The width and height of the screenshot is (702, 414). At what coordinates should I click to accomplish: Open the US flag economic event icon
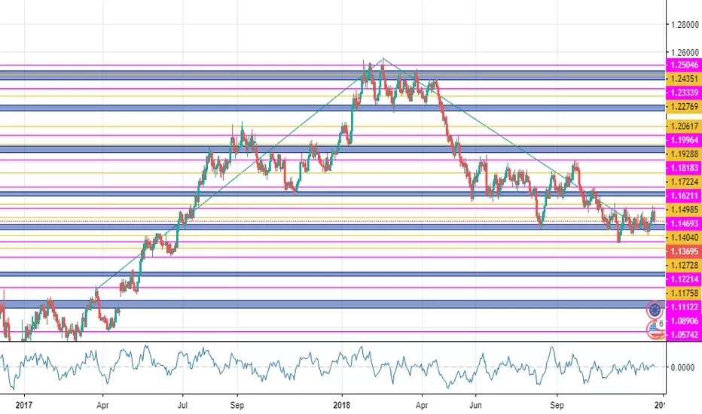click(x=655, y=330)
